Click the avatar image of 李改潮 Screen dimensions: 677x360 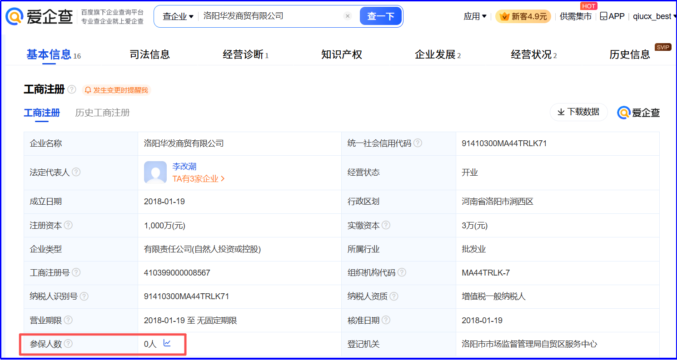point(155,173)
